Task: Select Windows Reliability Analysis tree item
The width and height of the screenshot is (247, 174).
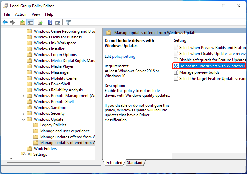Action: coord(58,90)
